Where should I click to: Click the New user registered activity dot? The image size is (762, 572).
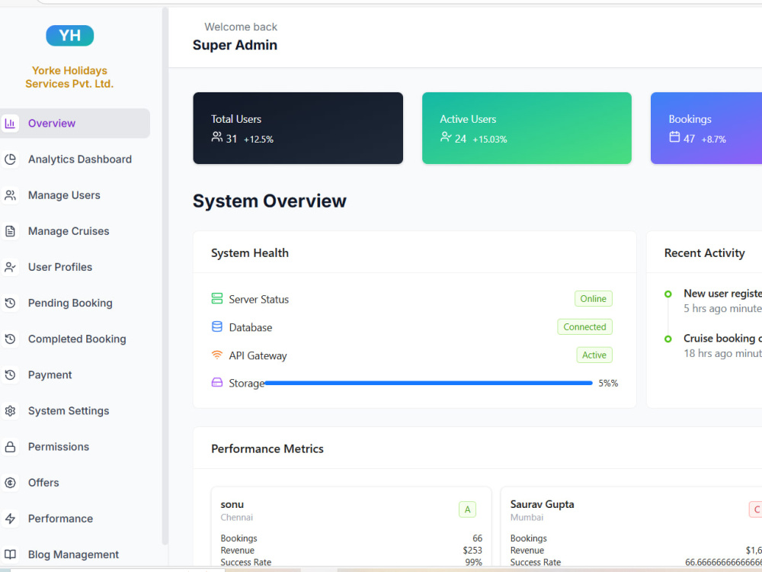point(668,294)
